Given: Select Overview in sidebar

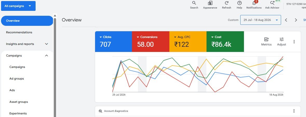Looking at the screenshot, I should click(27, 21).
